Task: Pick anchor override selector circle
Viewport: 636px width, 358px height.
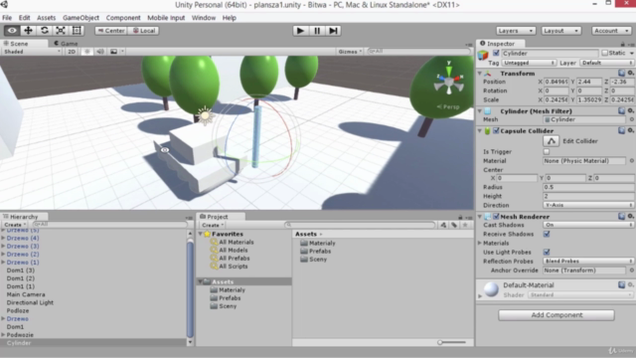Action: pyautogui.click(x=632, y=270)
